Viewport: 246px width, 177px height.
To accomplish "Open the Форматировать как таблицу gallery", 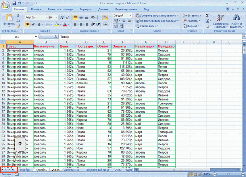I will 157,21.
